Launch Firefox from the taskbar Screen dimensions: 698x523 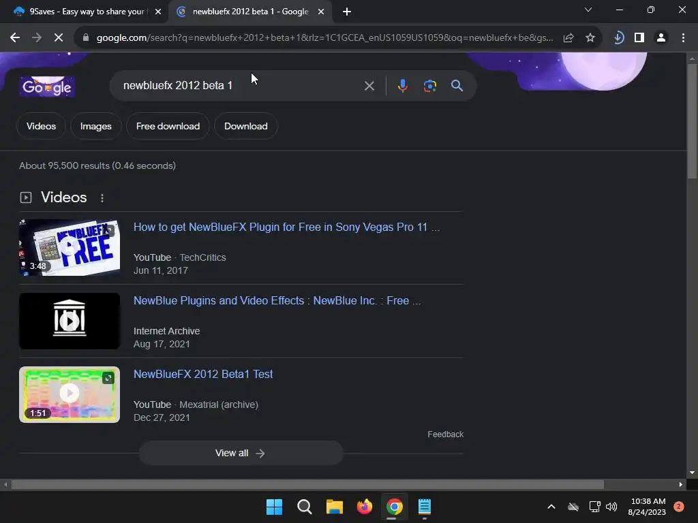tap(365, 507)
